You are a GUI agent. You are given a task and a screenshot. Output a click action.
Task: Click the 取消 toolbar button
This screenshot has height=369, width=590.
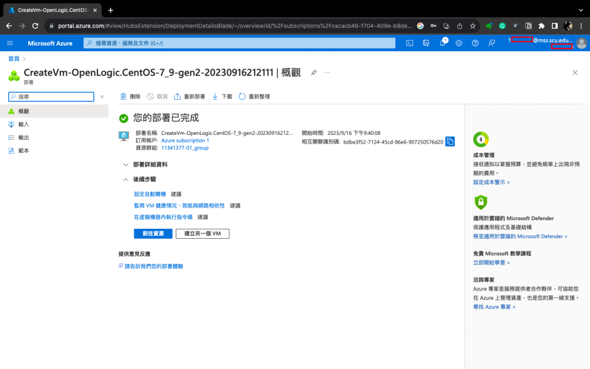157,96
